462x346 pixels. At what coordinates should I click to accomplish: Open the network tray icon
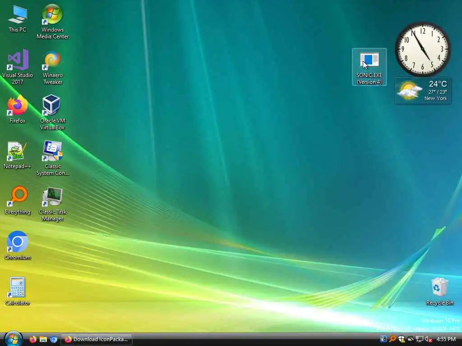click(419, 339)
